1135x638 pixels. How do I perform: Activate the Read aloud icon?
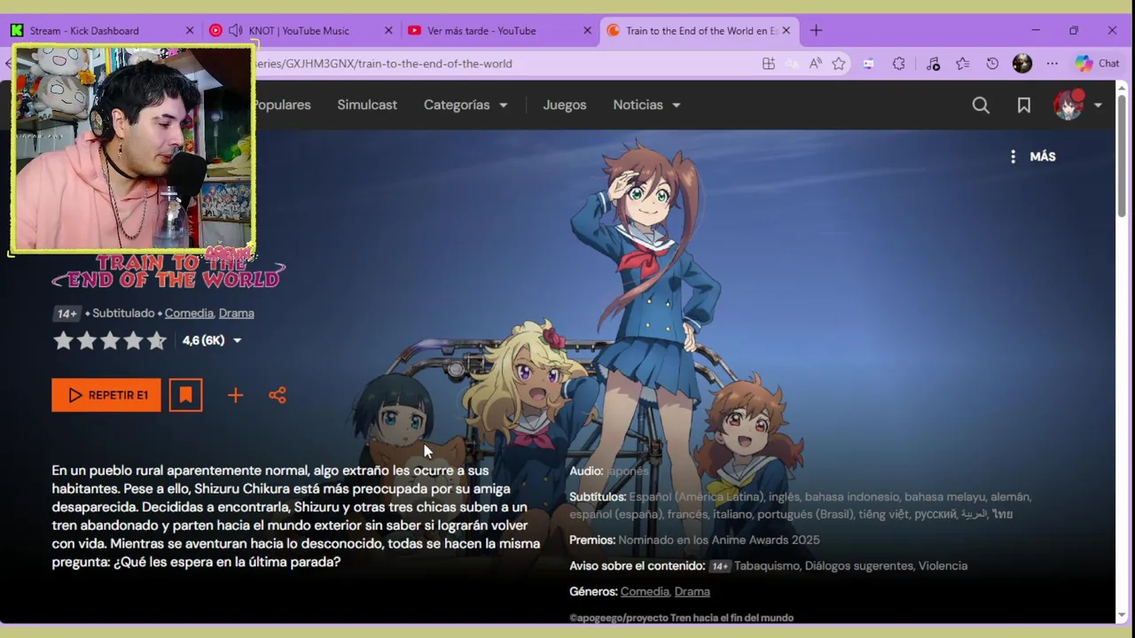(x=815, y=64)
